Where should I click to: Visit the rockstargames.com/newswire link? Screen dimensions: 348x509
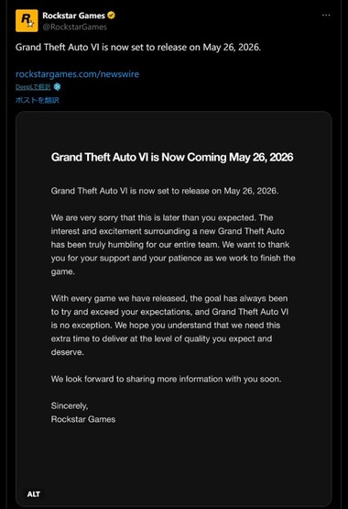(77, 74)
